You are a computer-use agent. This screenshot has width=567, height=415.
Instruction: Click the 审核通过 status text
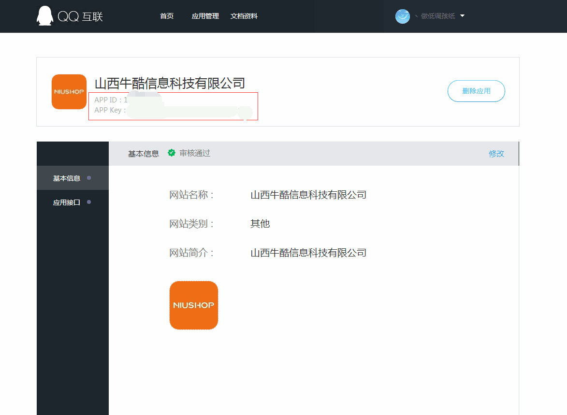(195, 153)
